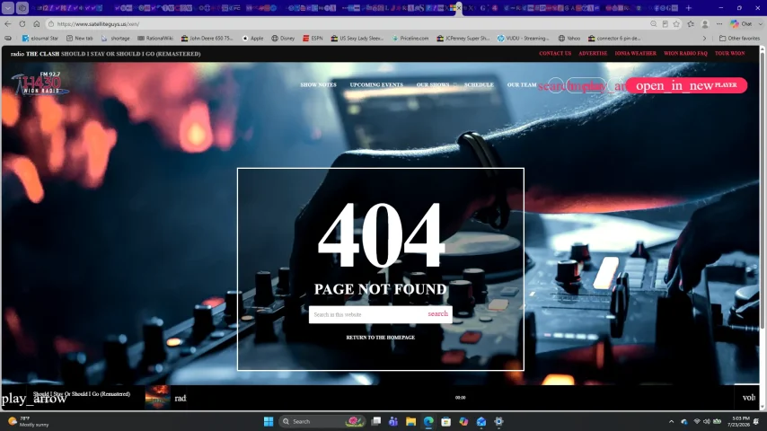Open Microsoft Store from the taskbar
This screenshot has width=767, height=431.
click(x=445, y=421)
